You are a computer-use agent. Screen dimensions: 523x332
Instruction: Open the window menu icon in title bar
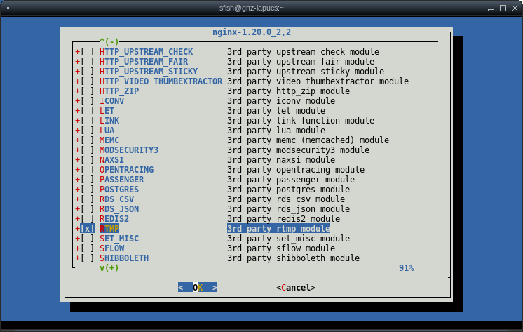(8, 8)
